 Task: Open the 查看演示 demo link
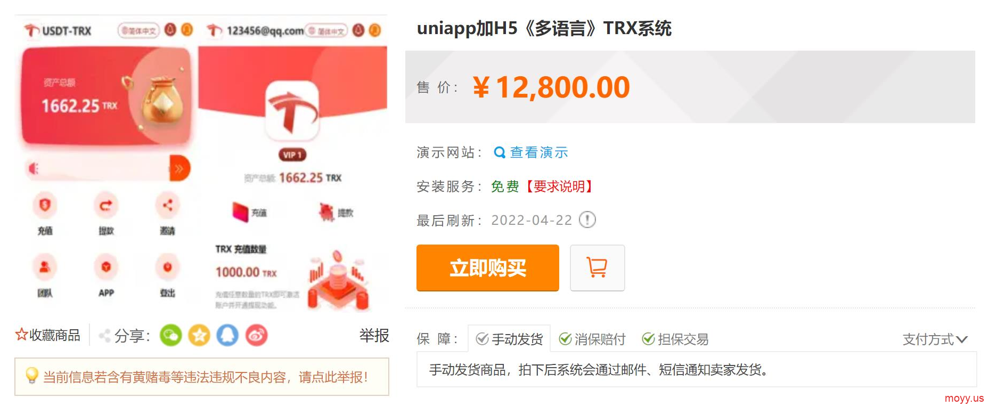[539, 152]
